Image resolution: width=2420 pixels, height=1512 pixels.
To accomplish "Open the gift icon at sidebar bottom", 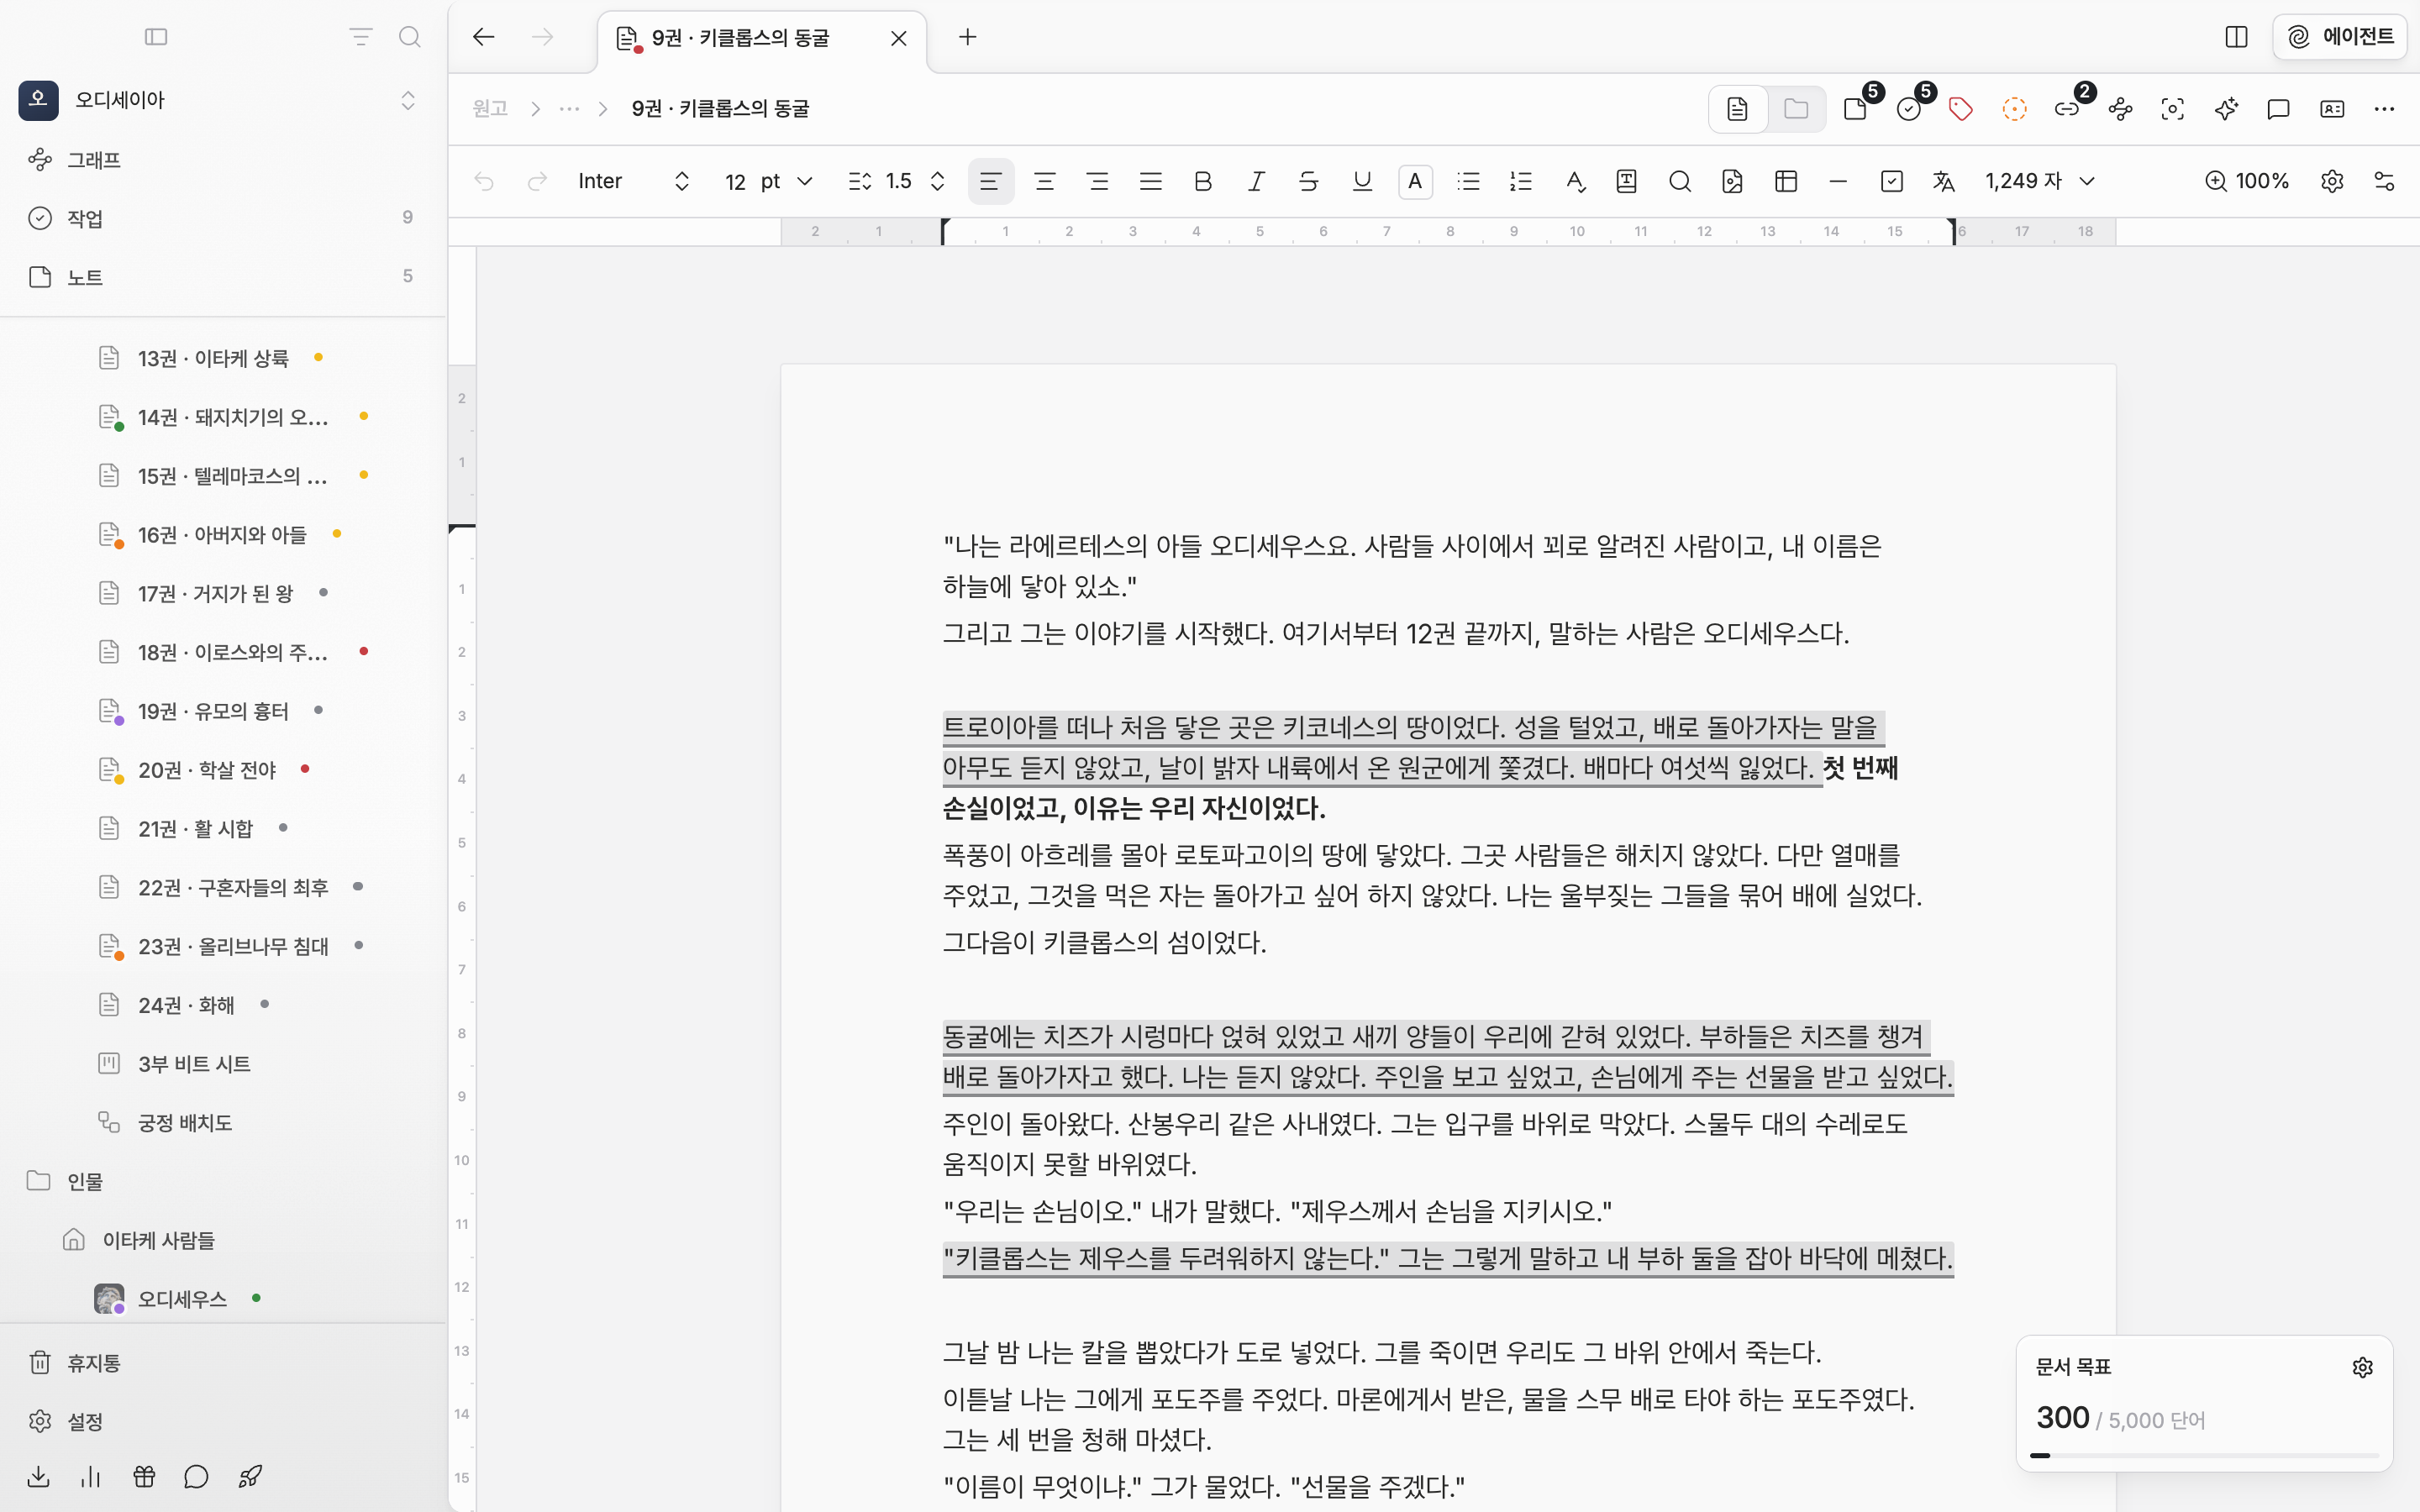I will tap(144, 1476).
